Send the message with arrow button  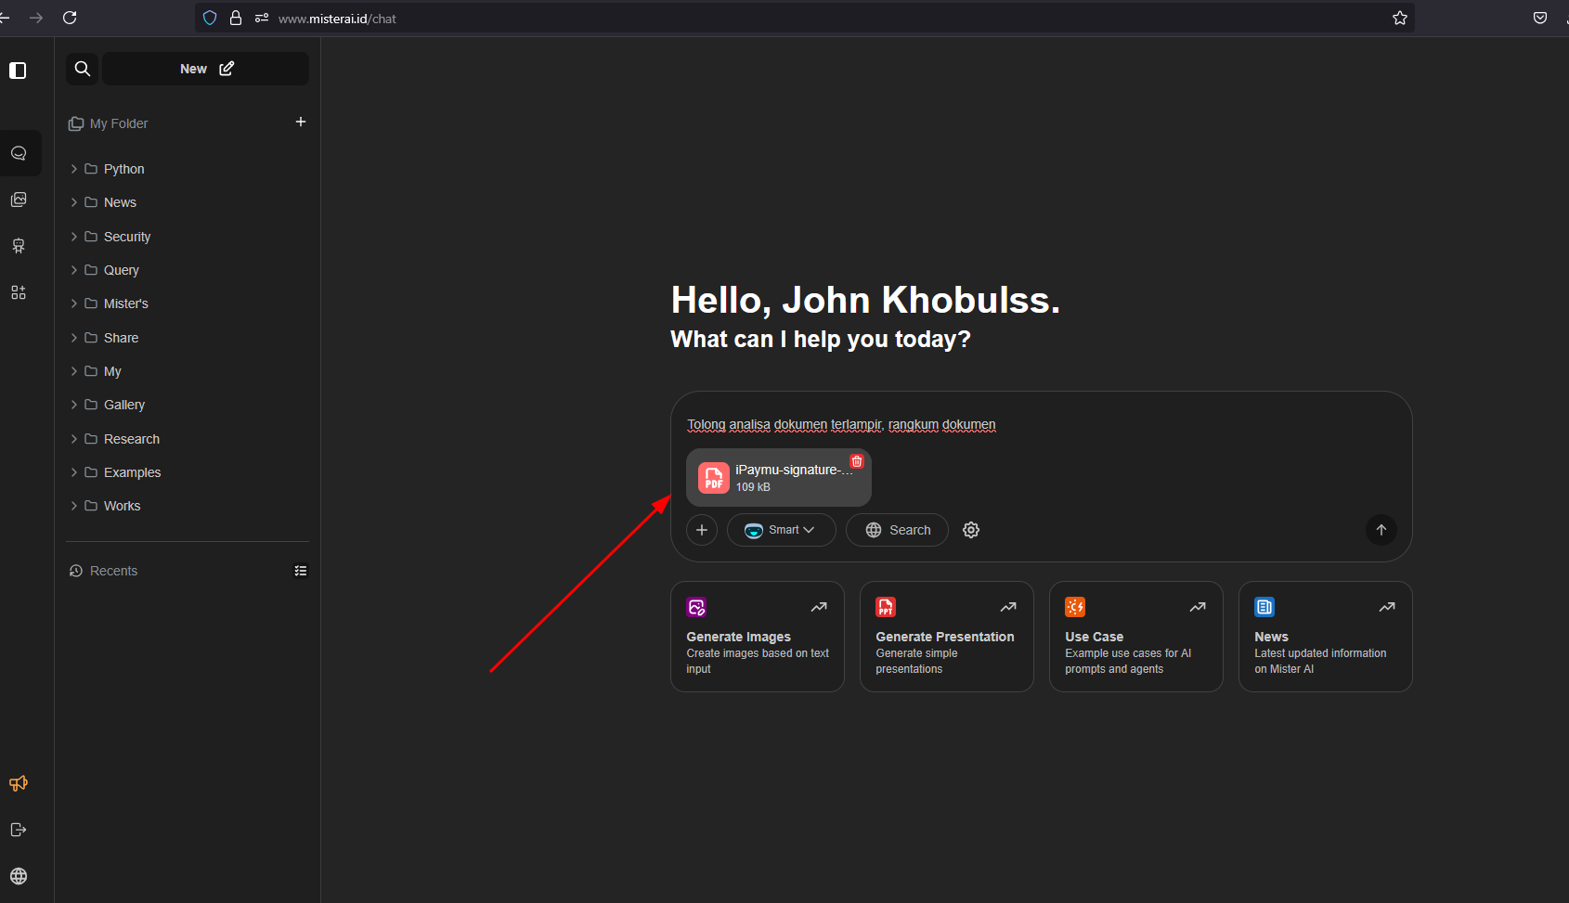pyautogui.click(x=1381, y=530)
